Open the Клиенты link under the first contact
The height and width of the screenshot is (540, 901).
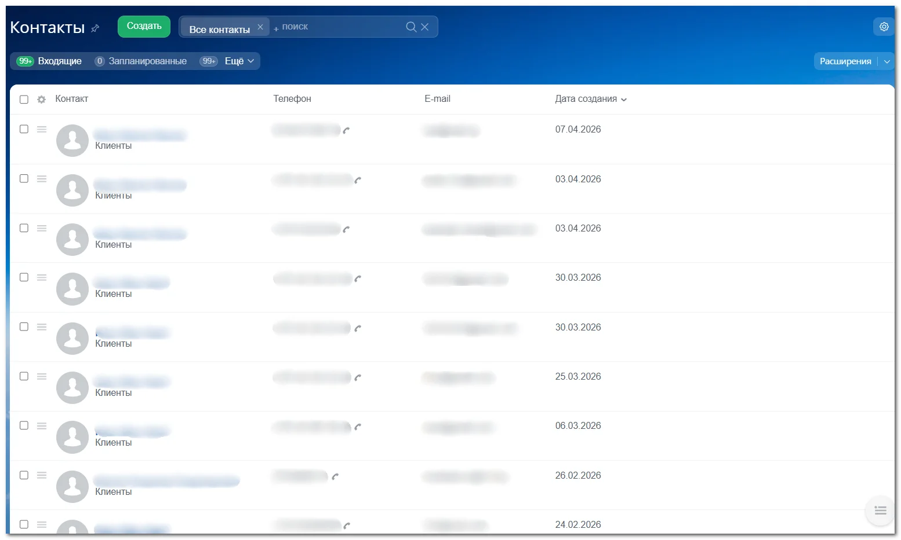click(x=114, y=146)
